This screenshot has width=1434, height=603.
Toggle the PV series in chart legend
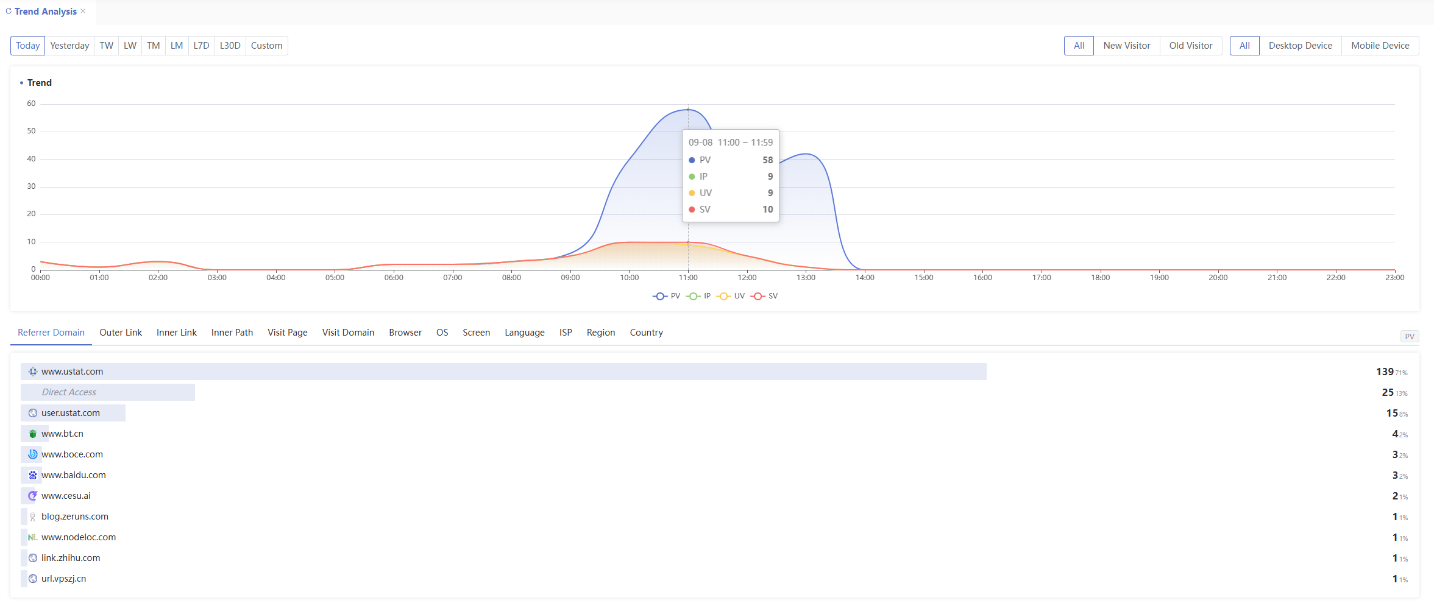666,296
